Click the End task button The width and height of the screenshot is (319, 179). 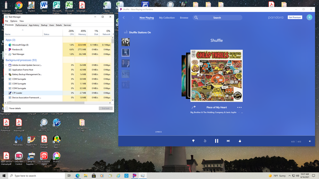pos(106,108)
